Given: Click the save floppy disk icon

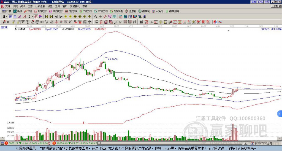Looking at the screenshot, I should pyautogui.click(x=135, y=17).
